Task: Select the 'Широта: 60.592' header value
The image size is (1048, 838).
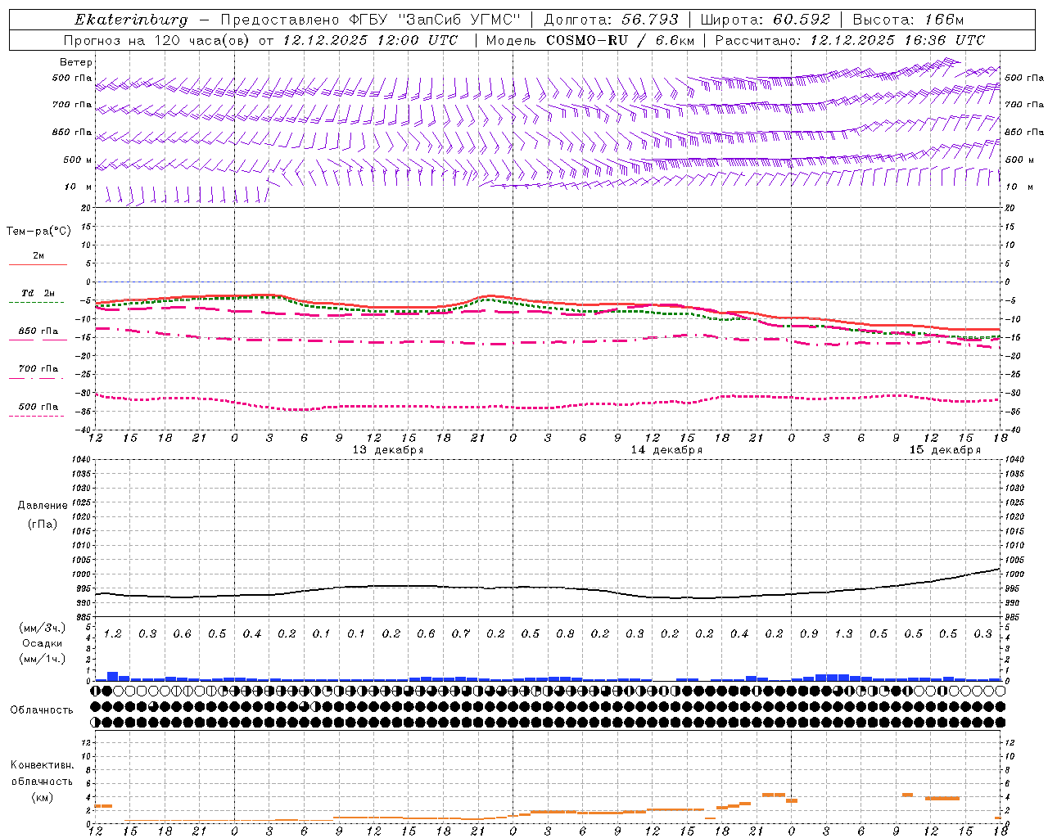Action: pyautogui.click(x=765, y=20)
